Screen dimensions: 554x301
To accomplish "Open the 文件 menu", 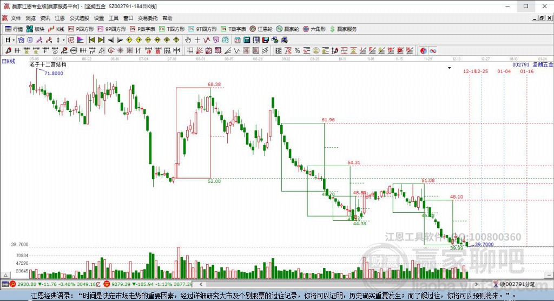I will point(16,18).
